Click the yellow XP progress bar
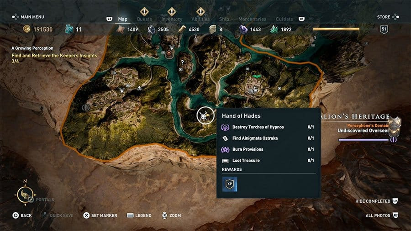 [x=336, y=29]
